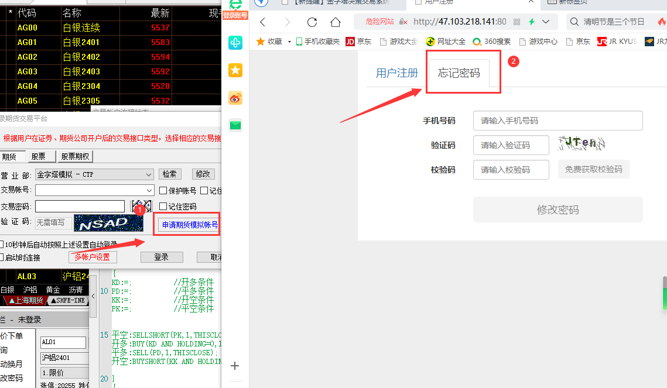Click the 检索 button
Screen dimensions: 667x388
coord(170,174)
